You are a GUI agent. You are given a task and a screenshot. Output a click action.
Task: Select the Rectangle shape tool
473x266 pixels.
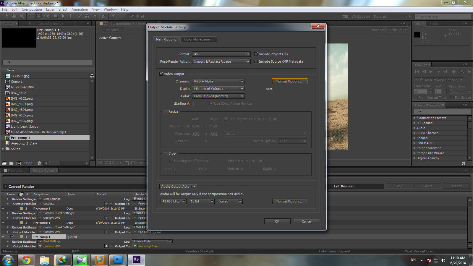(x=55, y=16)
